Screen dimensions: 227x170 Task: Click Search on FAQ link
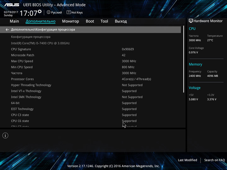point(214,160)
